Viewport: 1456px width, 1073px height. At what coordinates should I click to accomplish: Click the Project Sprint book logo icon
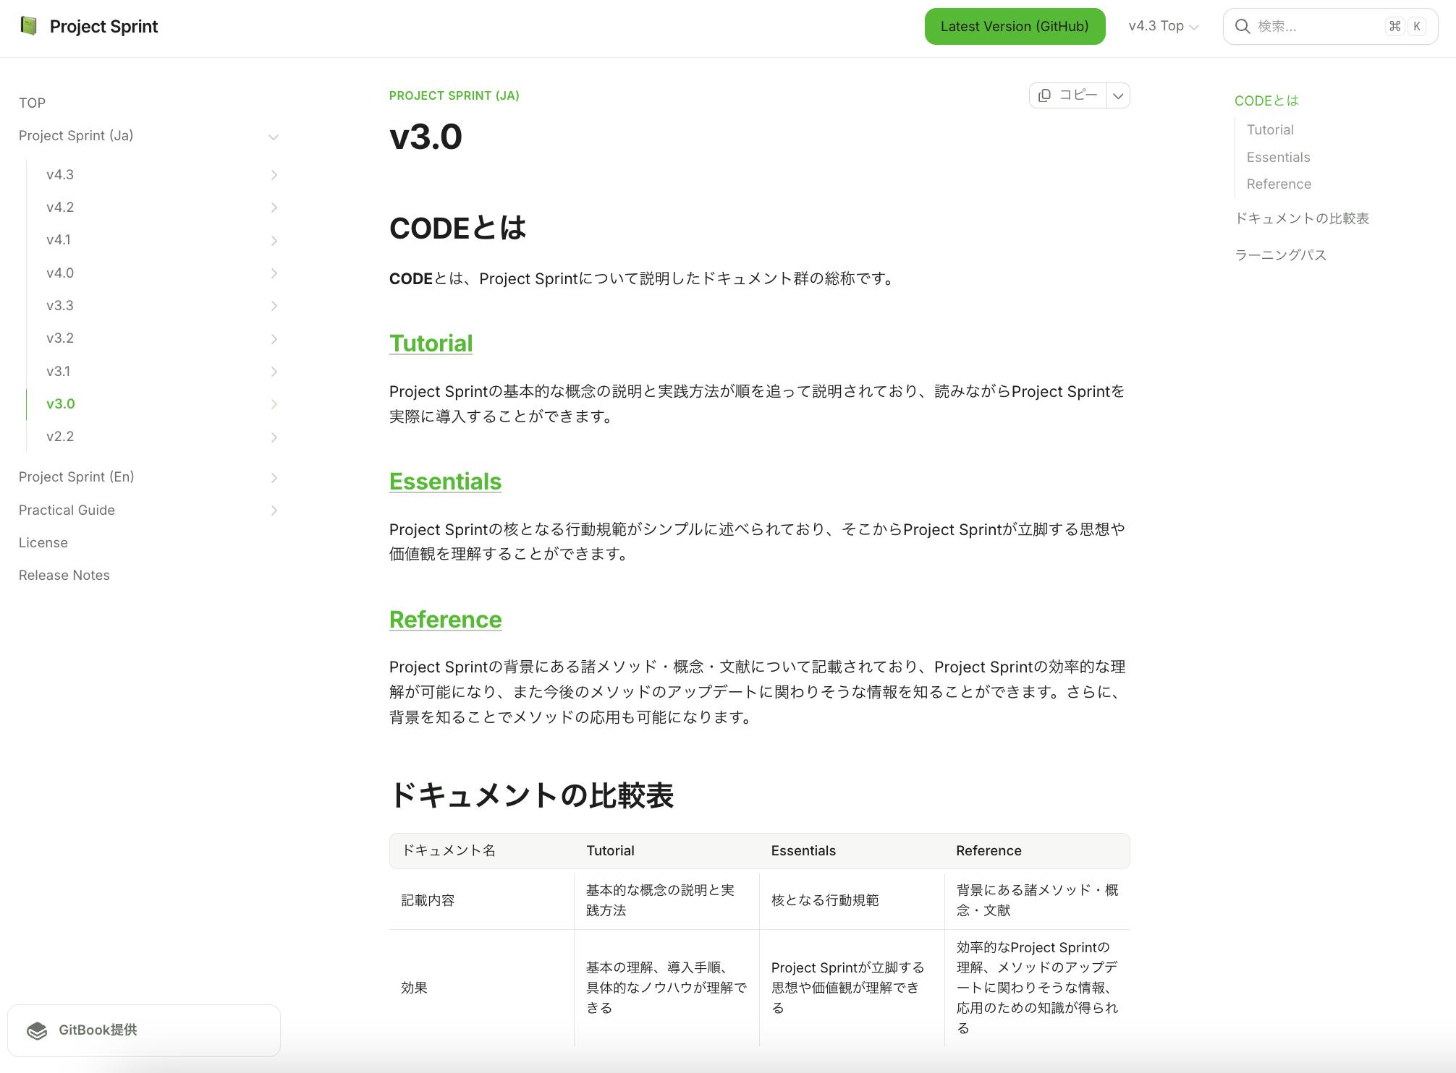click(x=29, y=26)
